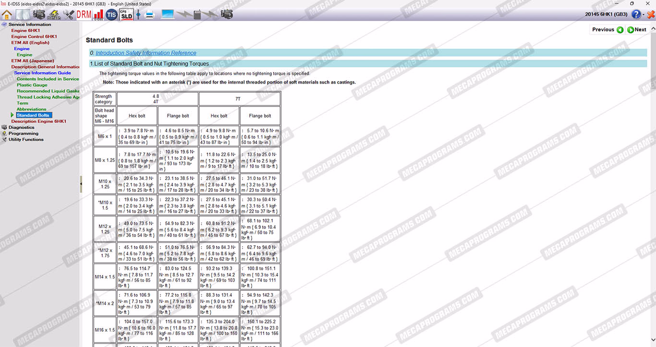
Task: Open the G-IDSS red bar chart icon
Action: (98, 14)
